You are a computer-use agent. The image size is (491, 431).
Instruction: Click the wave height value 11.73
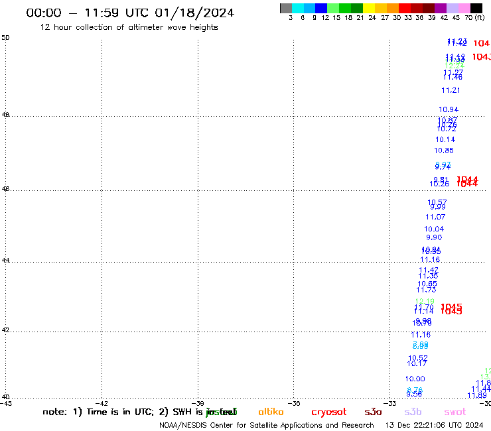426,290
